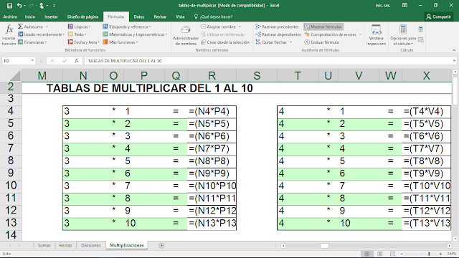Screen dimensions: 459x258
Task: Select column header R
Action: point(212,75)
